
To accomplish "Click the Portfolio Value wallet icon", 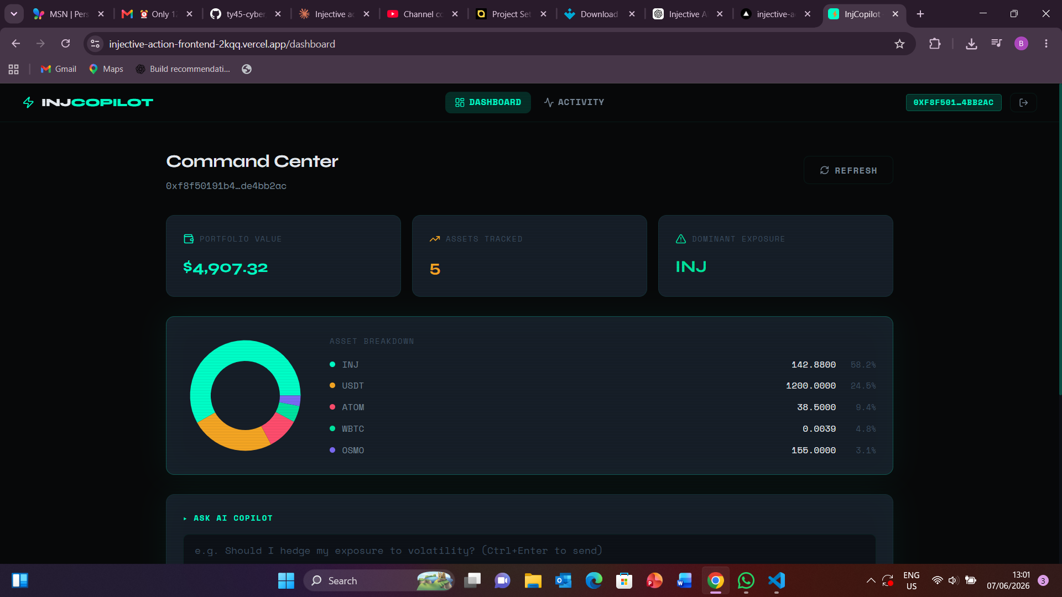I will (189, 239).
